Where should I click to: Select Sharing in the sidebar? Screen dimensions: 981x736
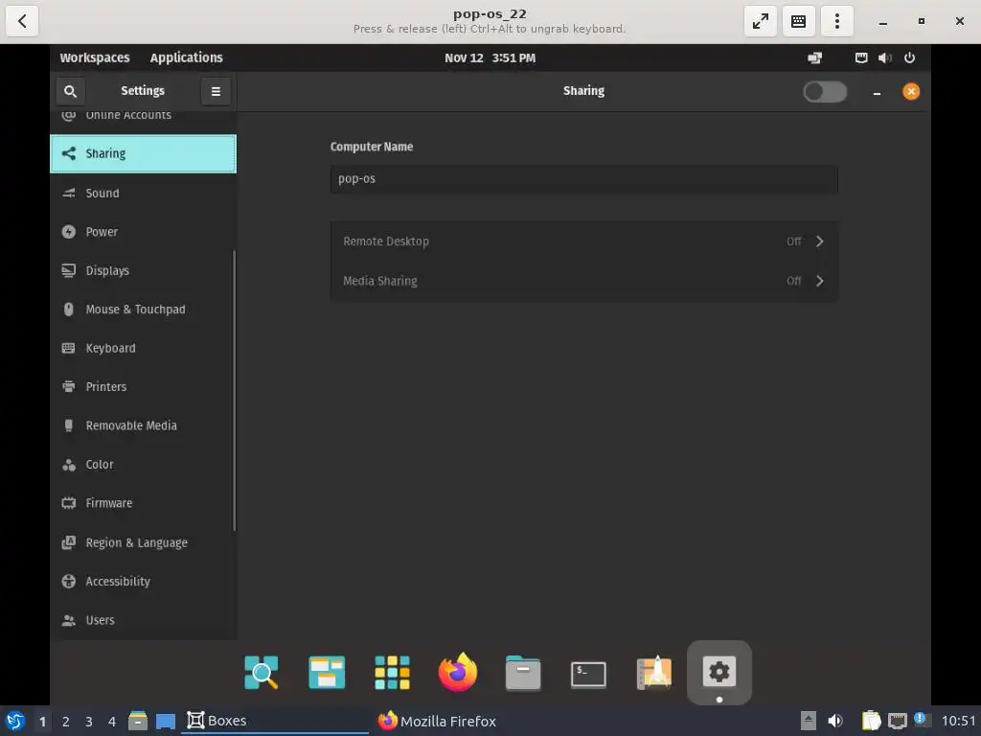[144, 153]
